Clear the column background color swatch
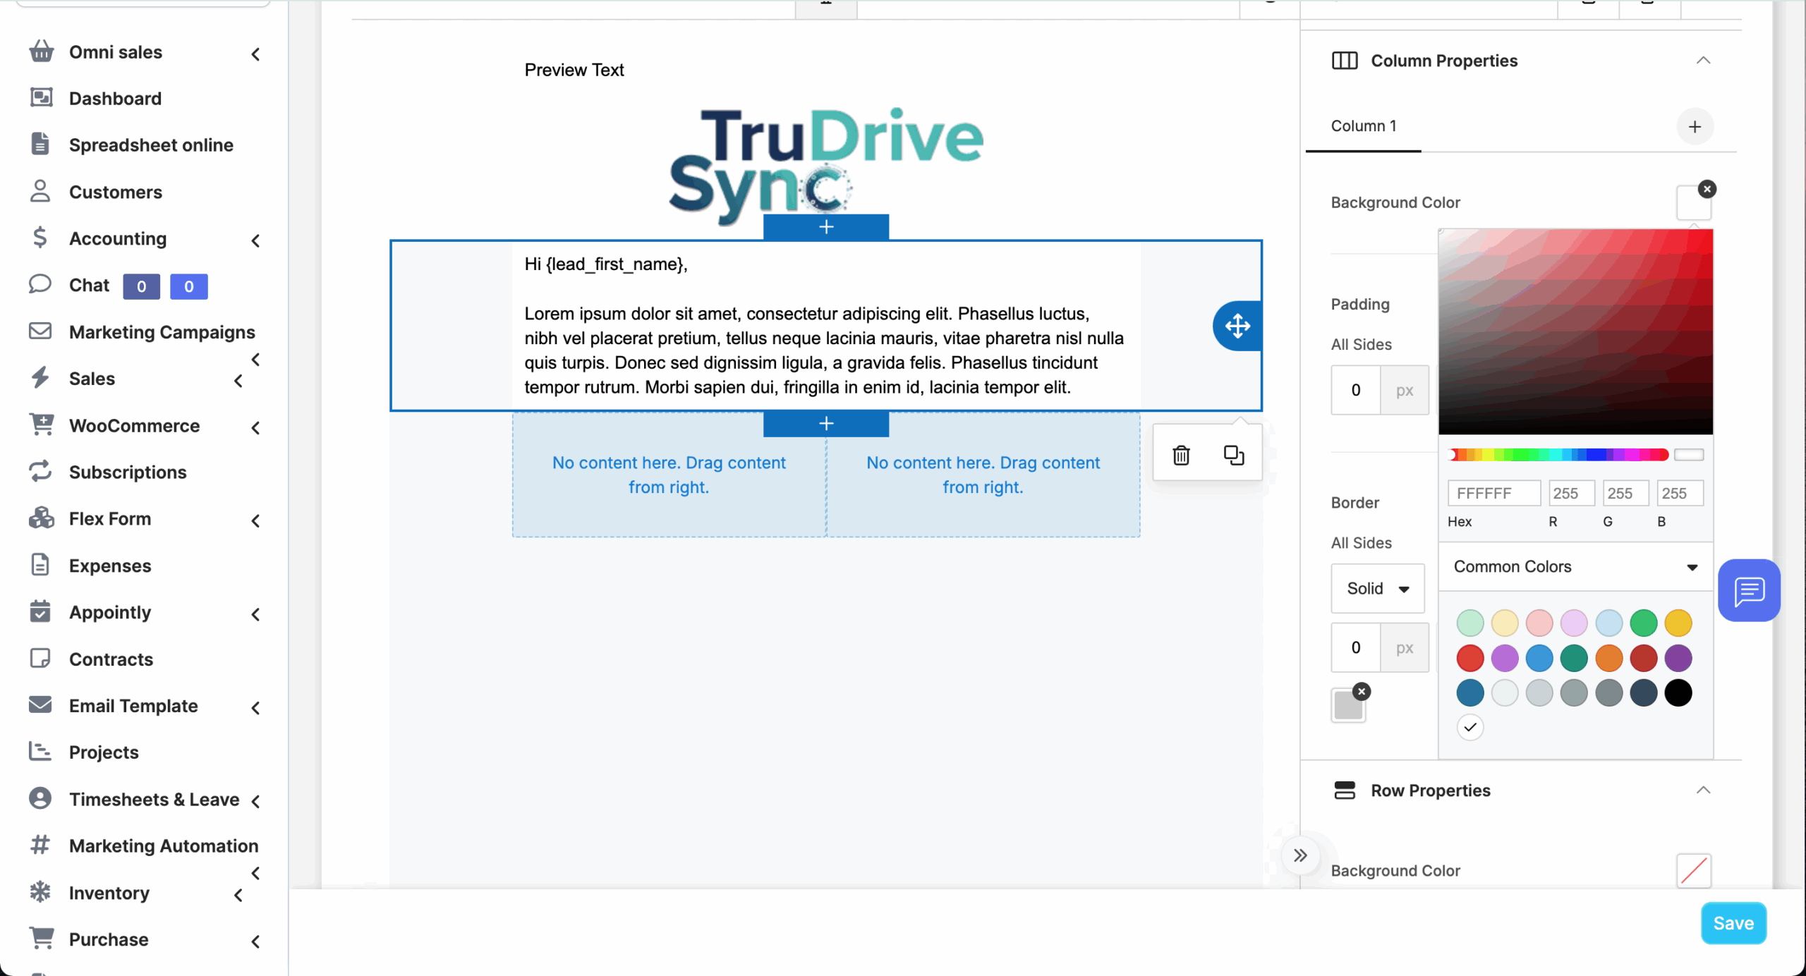 [x=1707, y=189]
